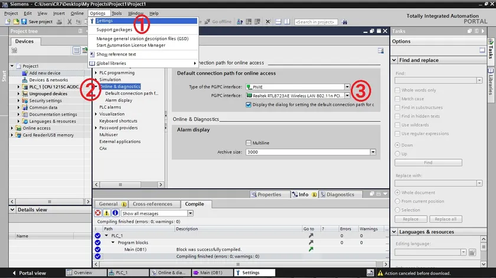The image size is (496, 278).
Task: Click the Find button
Action: tap(428, 163)
